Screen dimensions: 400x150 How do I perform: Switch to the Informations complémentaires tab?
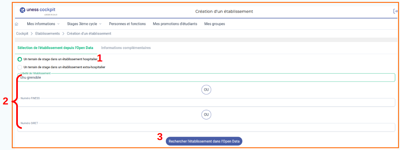[126, 48]
